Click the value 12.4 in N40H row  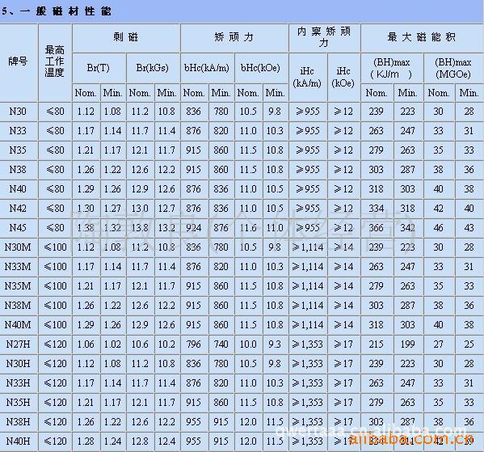[167, 441]
